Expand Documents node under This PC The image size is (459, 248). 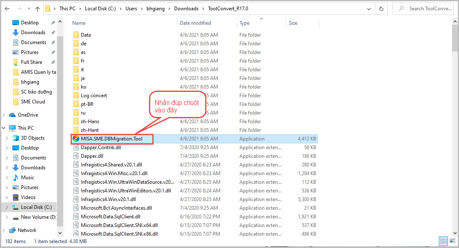[x=7, y=158]
